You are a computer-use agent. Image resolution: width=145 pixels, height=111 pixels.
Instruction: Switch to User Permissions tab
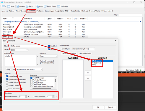pyautogui.click(x=85, y=54)
